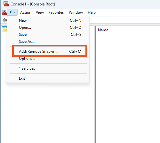Viewport: 160px width, 143px height.
Task: Open Options... from the File menu
Action: pyautogui.click(x=48, y=59)
